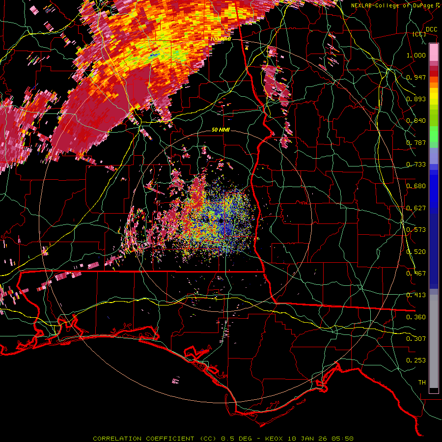Viewport: 442px width, 442px height.
Task: Click the gray lower segment of the color bar
Action: (434, 341)
